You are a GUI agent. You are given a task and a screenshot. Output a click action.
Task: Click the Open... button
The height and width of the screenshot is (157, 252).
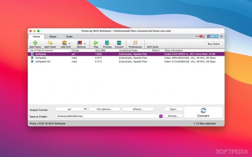click(174, 109)
